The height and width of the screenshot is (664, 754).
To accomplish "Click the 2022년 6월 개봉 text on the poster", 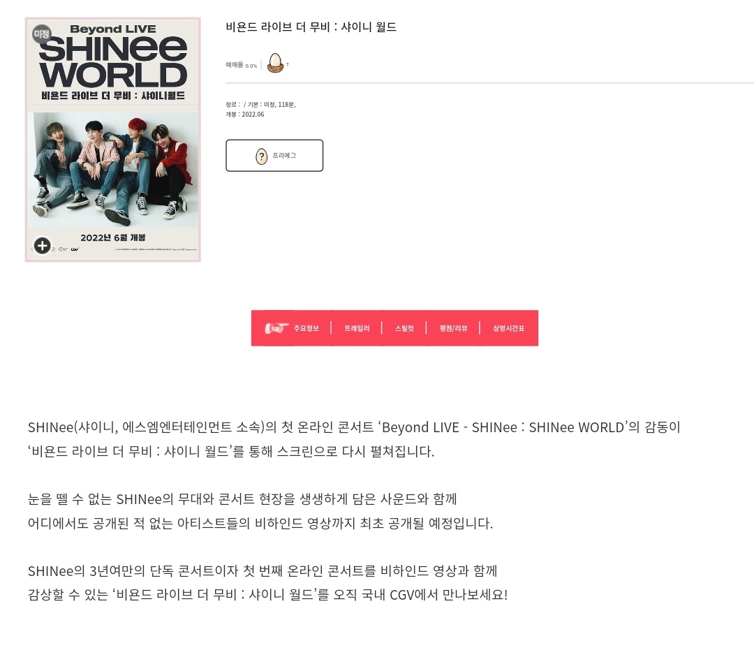I will [x=113, y=237].
